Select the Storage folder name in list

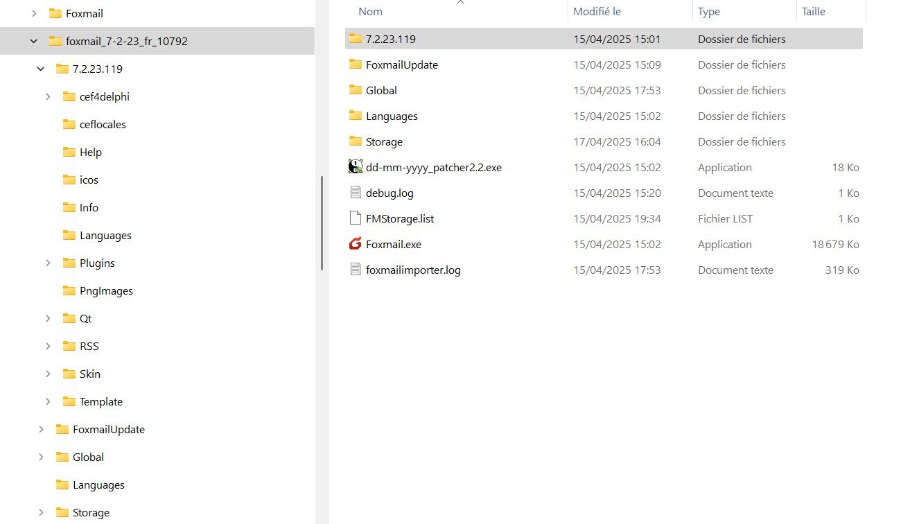point(384,141)
